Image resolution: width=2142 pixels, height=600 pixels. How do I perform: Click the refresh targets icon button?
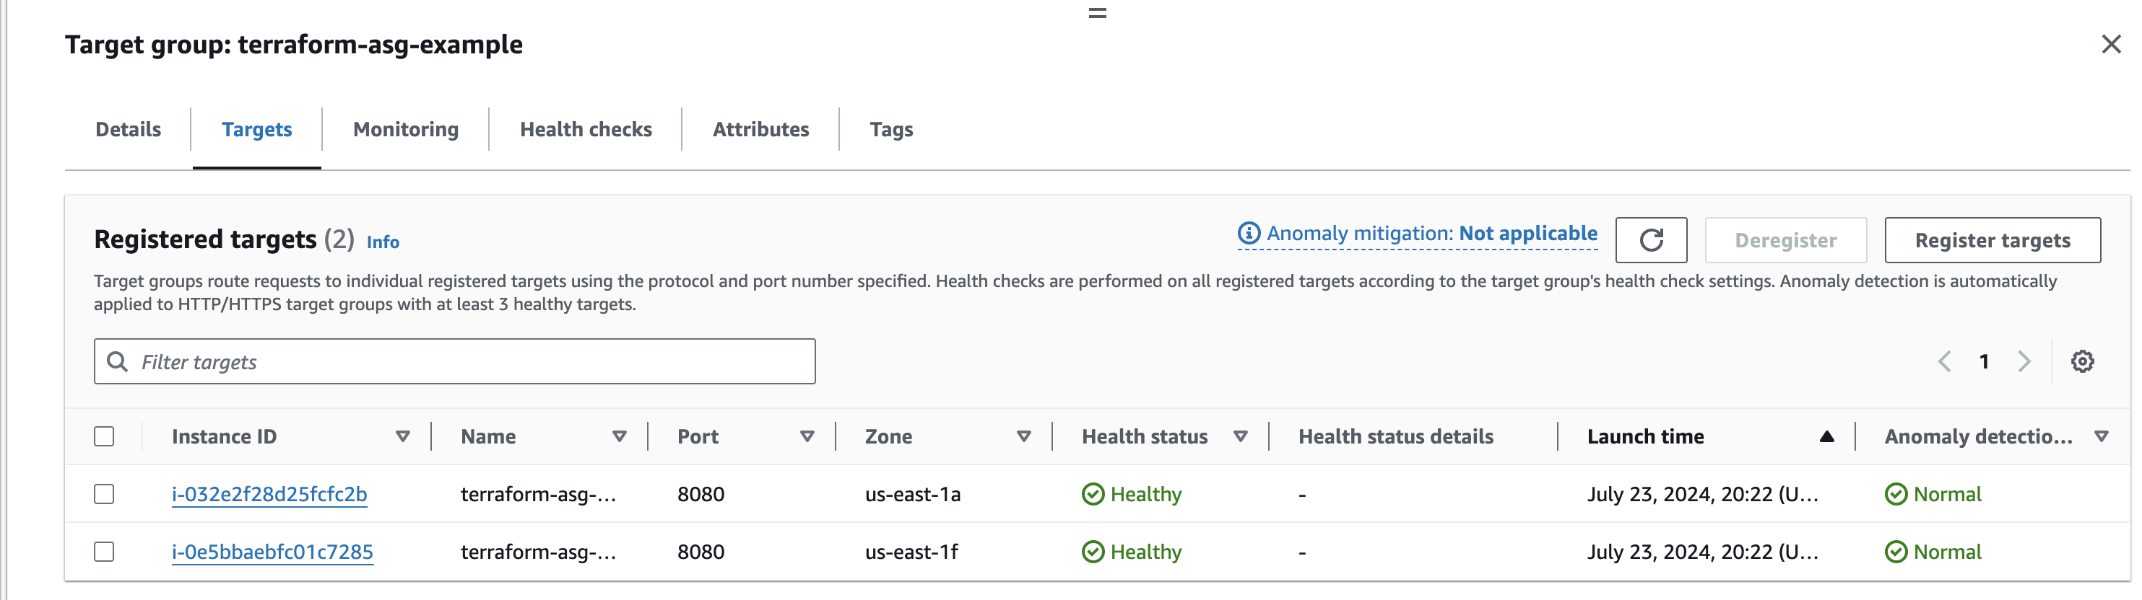1651,240
